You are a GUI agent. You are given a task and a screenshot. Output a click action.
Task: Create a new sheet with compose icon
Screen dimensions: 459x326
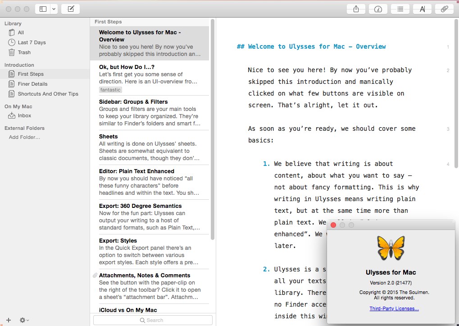click(x=71, y=9)
